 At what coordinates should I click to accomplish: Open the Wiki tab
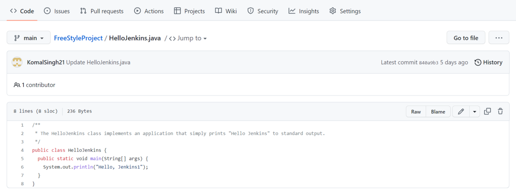(x=226, y=11)
